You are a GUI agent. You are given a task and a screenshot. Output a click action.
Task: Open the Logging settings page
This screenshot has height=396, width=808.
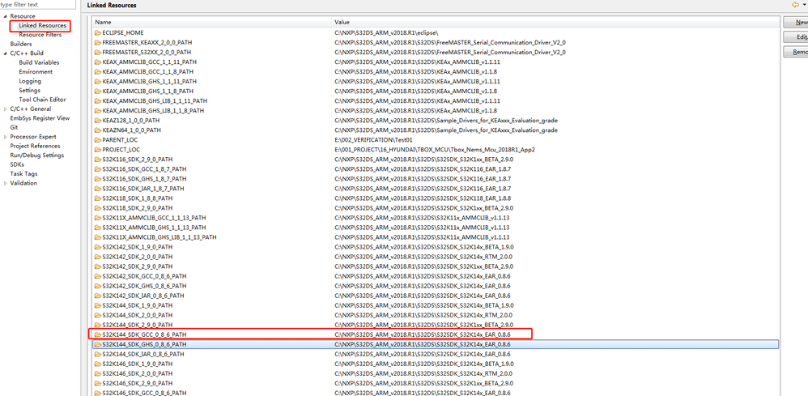(x=30, y=81)
